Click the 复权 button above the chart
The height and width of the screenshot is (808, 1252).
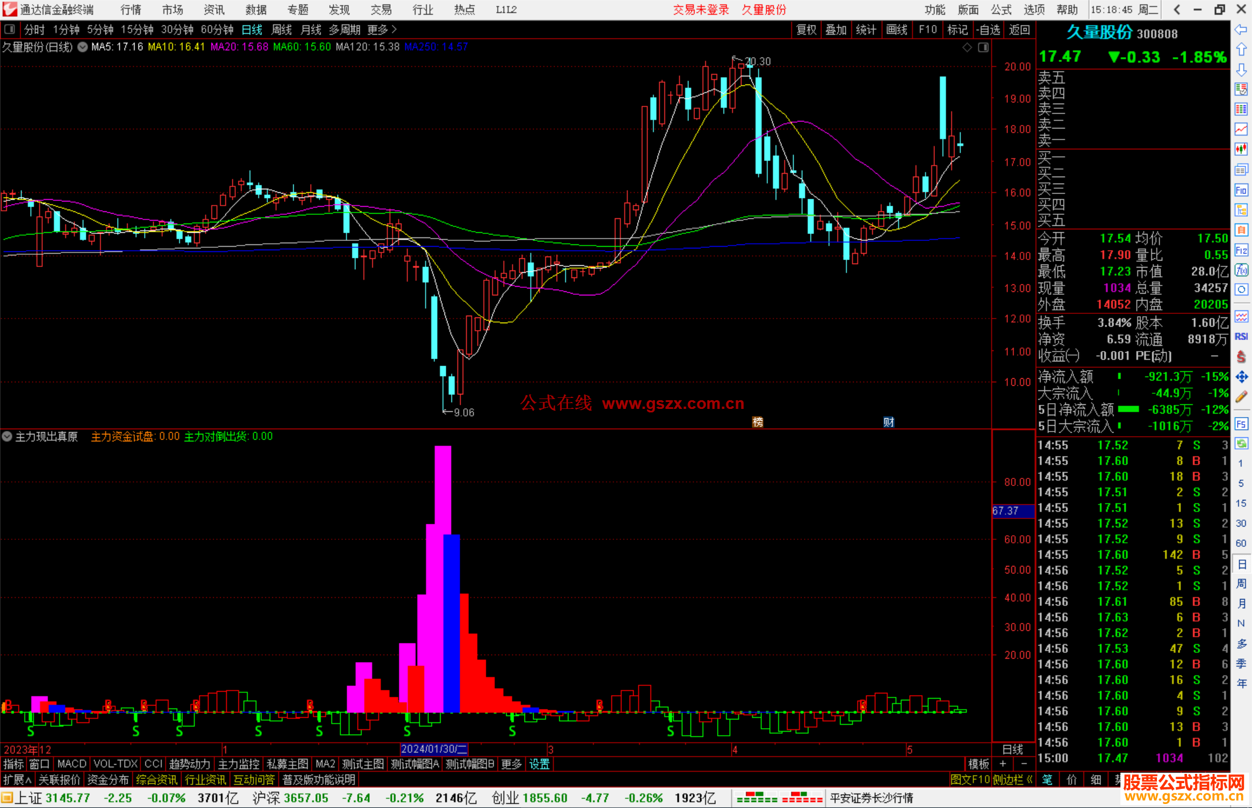[x=806, y=30]
